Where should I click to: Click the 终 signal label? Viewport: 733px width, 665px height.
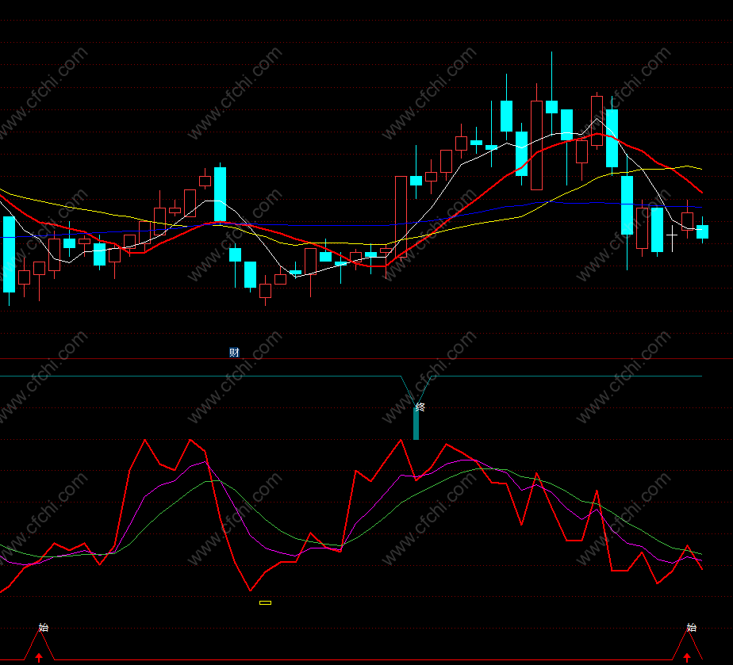420,407
